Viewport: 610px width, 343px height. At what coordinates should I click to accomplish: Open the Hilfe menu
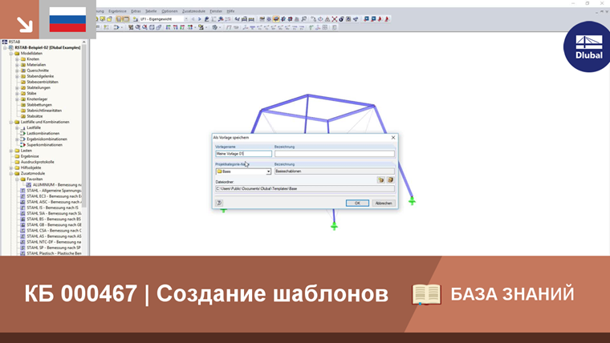230,11
